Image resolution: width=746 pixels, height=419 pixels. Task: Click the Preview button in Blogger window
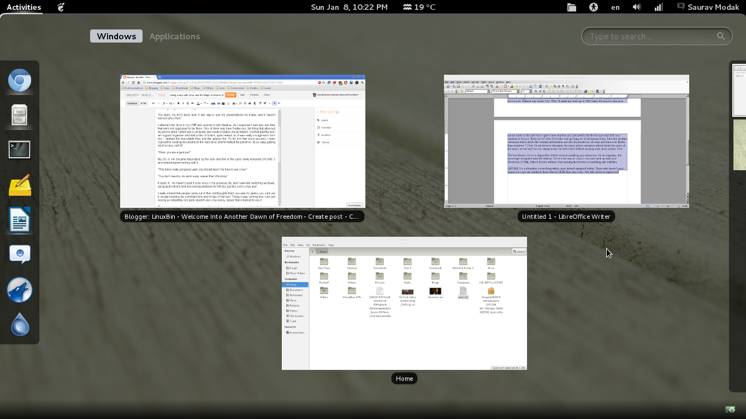[254, 94]
